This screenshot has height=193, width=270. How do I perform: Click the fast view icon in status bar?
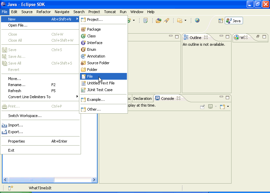10,188
